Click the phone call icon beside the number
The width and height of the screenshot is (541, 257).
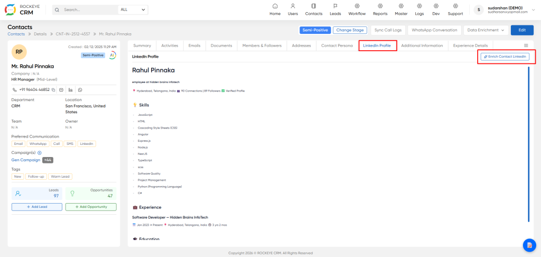pos(14,90)
